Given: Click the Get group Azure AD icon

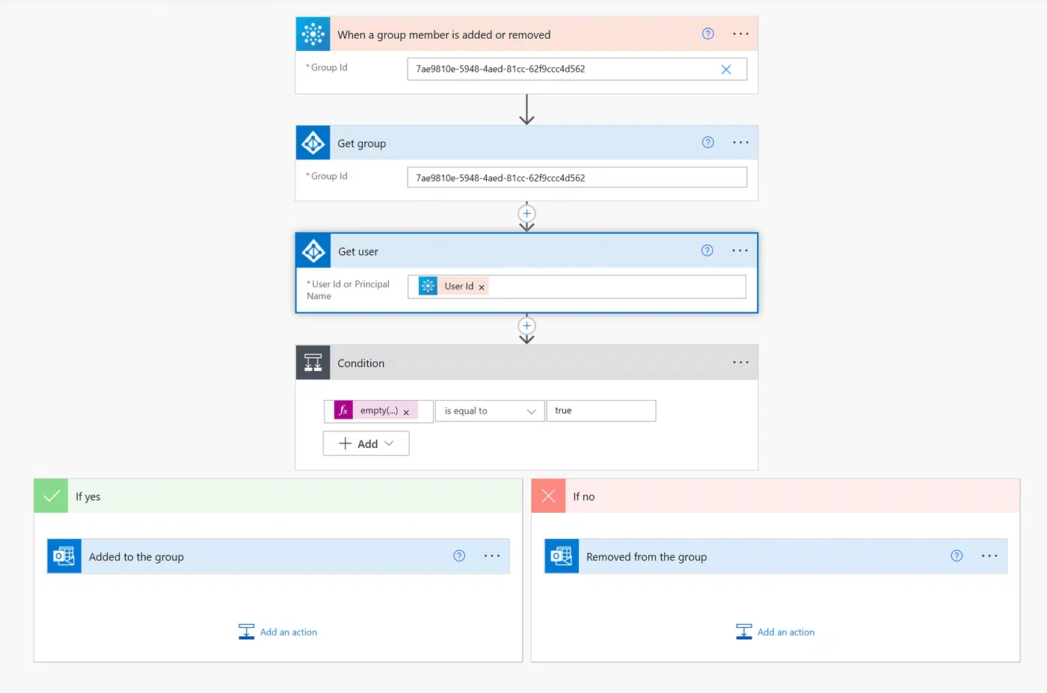Looking at the screenshot, I should (313, 143).
